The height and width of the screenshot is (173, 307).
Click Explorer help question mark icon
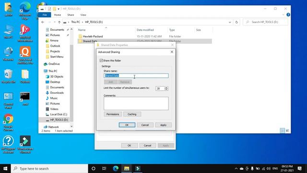(288, 15)
